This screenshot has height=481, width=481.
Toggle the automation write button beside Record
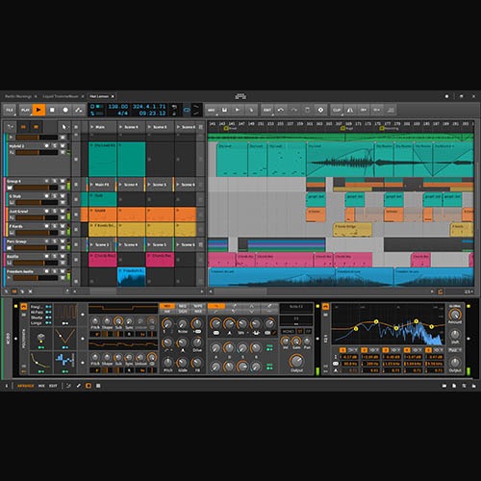tap(79, 110)
